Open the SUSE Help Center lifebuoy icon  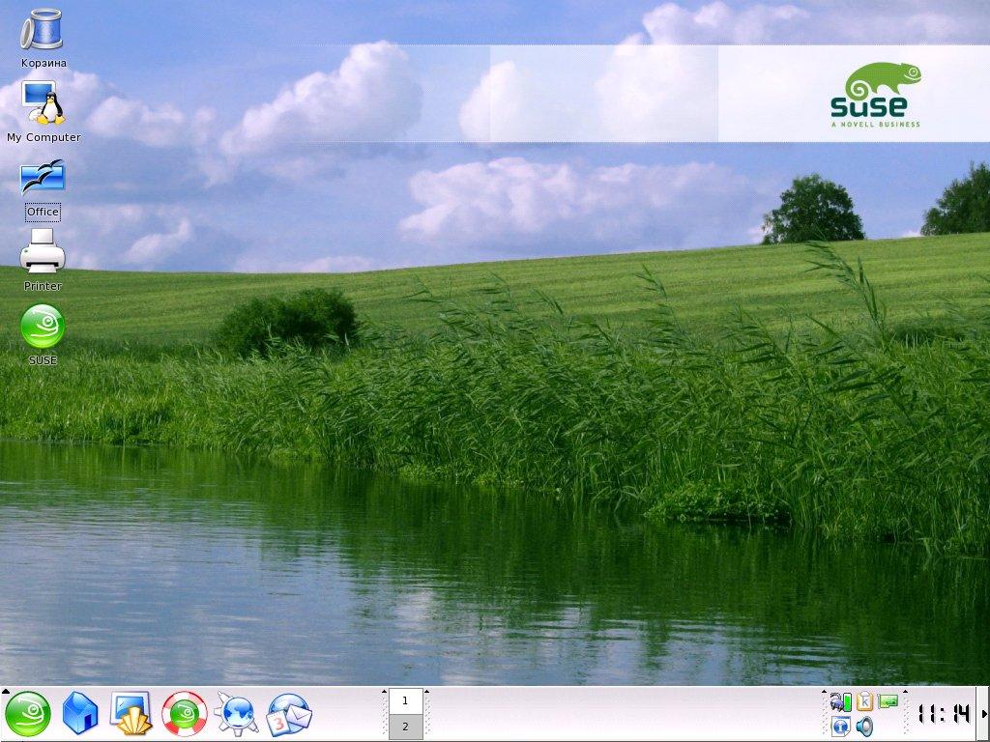click(x=185, y=714)
